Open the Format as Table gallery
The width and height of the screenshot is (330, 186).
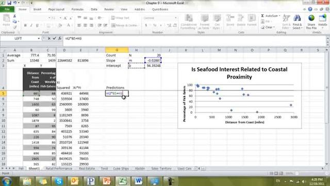point(204,22)
